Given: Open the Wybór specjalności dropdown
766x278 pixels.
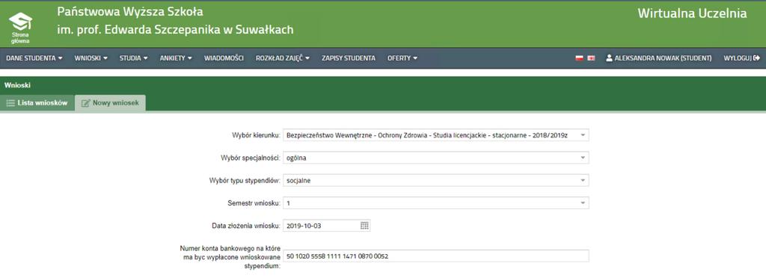Looking at the screenshot, I should click(436, 158).
